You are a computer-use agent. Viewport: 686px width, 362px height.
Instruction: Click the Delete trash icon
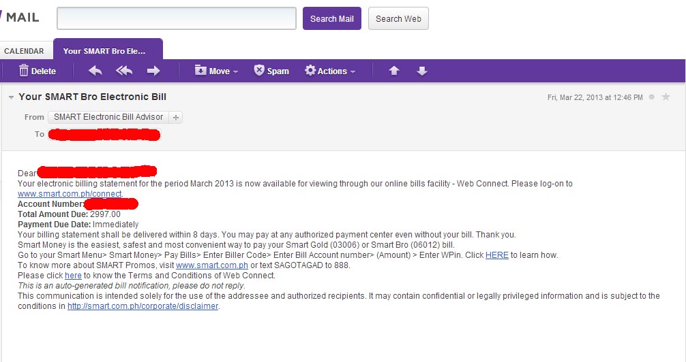click(x=24, y=71)
